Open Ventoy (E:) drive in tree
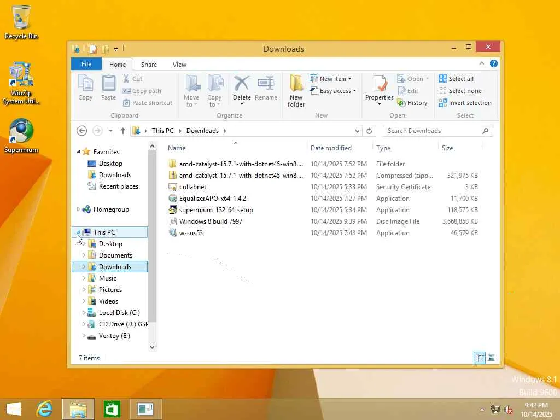This screenshot has height=420, width=560. 114,336
